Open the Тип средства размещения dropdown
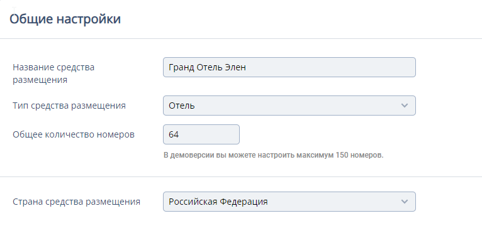Viewport: 482px width, 233px height. (x=289, y=106)
